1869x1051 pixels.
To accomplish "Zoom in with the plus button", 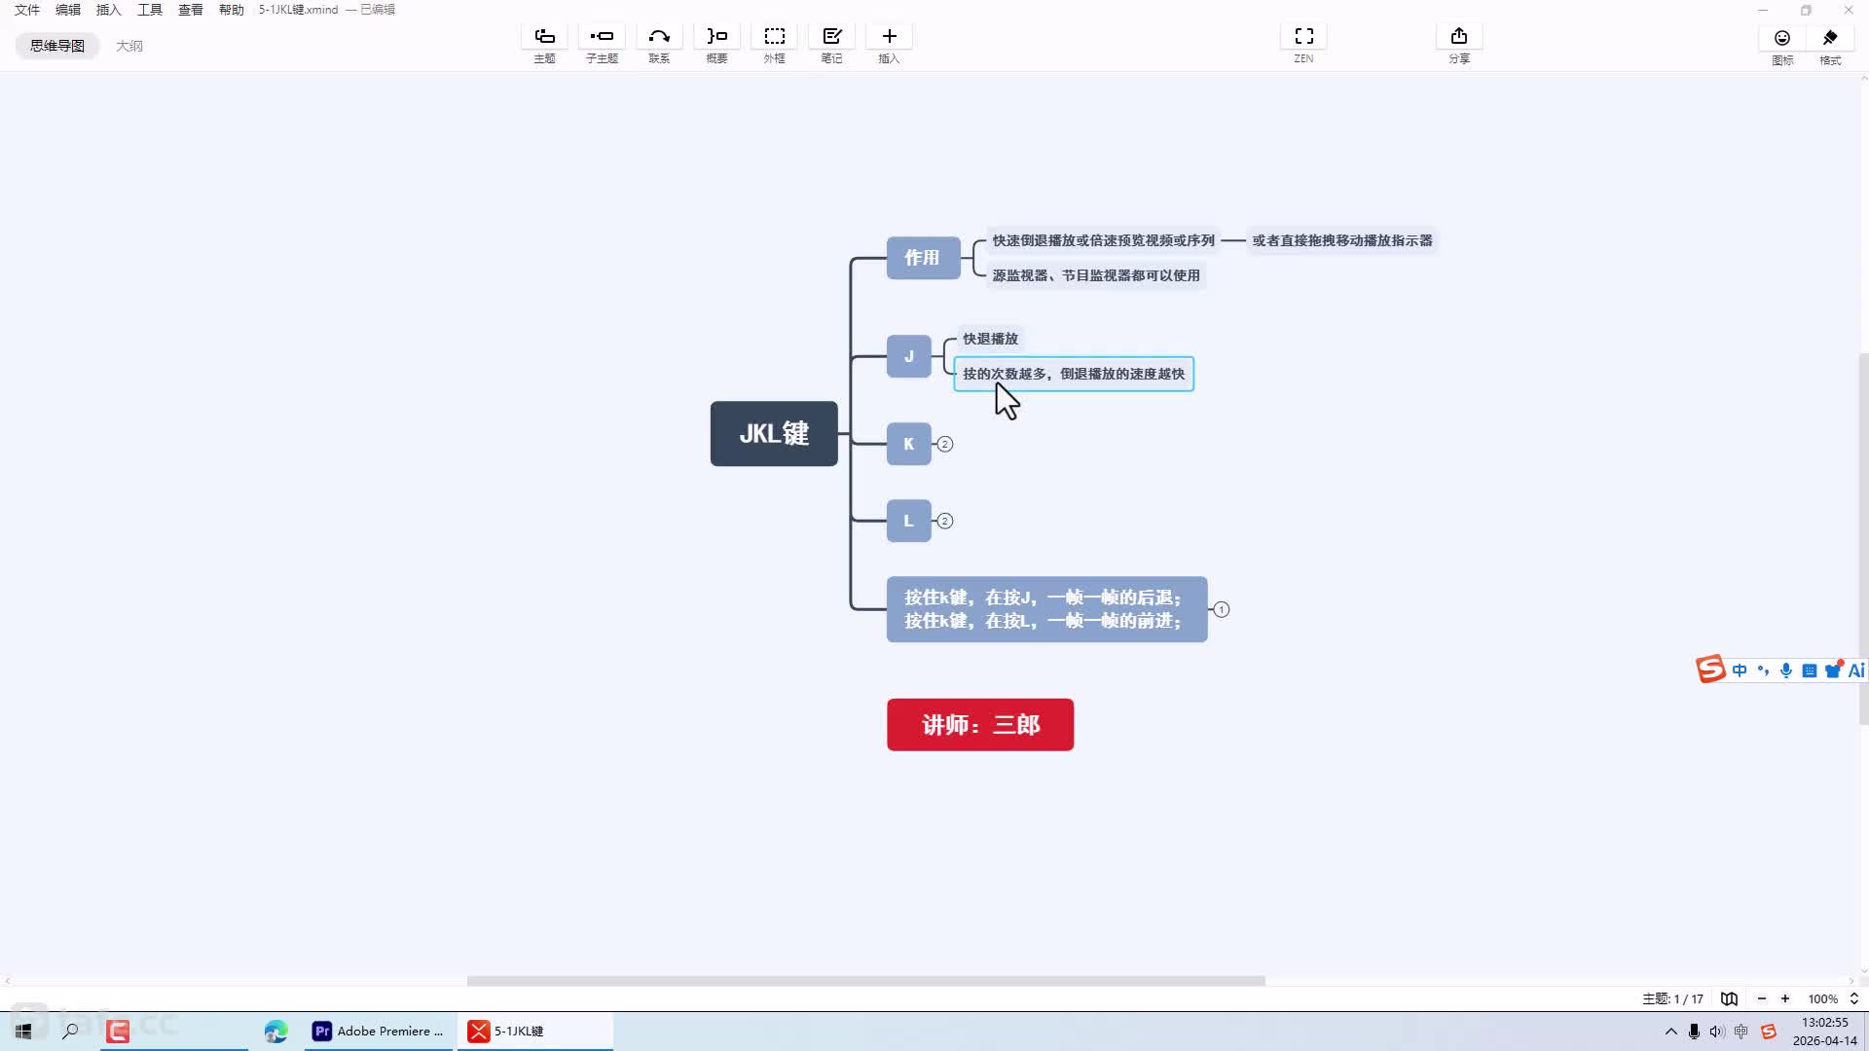I will click(x=1785, y=998).
